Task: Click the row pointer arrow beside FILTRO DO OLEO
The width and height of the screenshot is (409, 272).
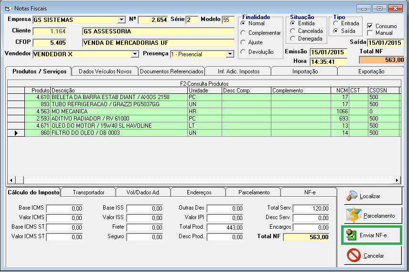Action: tap(16, 133)
